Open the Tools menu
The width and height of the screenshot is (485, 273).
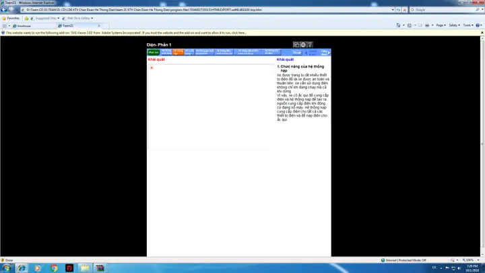(468, 26)
